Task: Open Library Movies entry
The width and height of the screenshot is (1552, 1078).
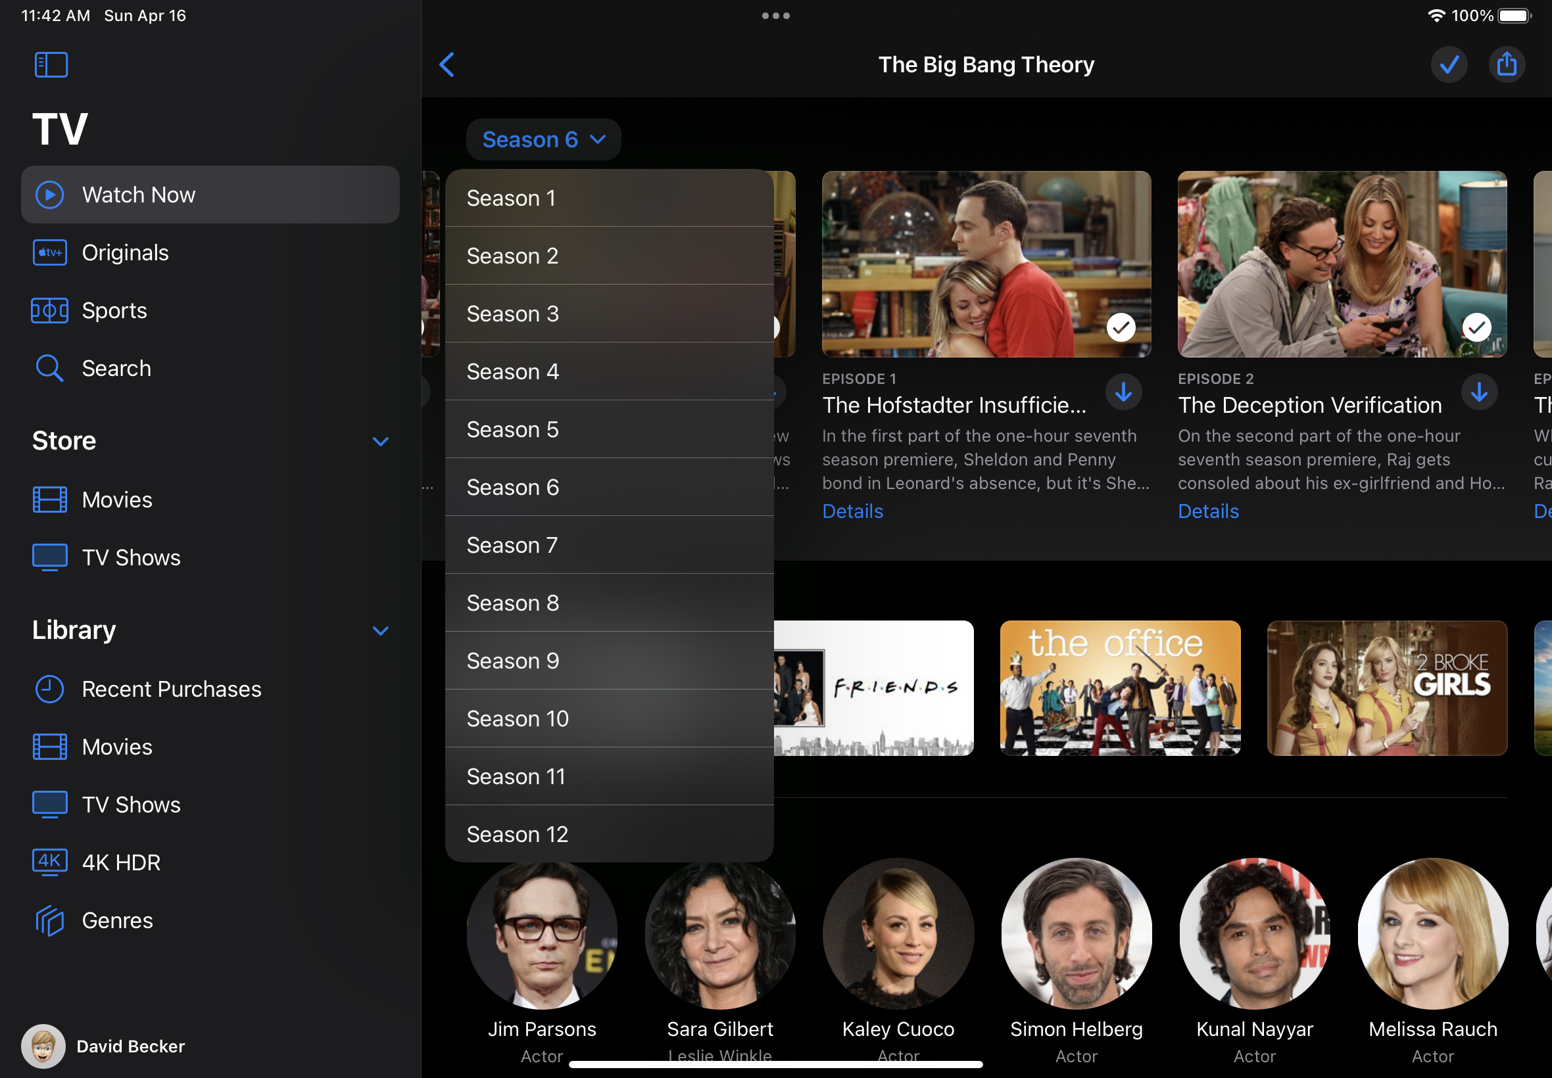Action: pyautogui.click(x=210, y=747)
